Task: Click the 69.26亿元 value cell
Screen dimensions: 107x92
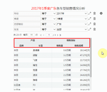Action: click(81, 80)
